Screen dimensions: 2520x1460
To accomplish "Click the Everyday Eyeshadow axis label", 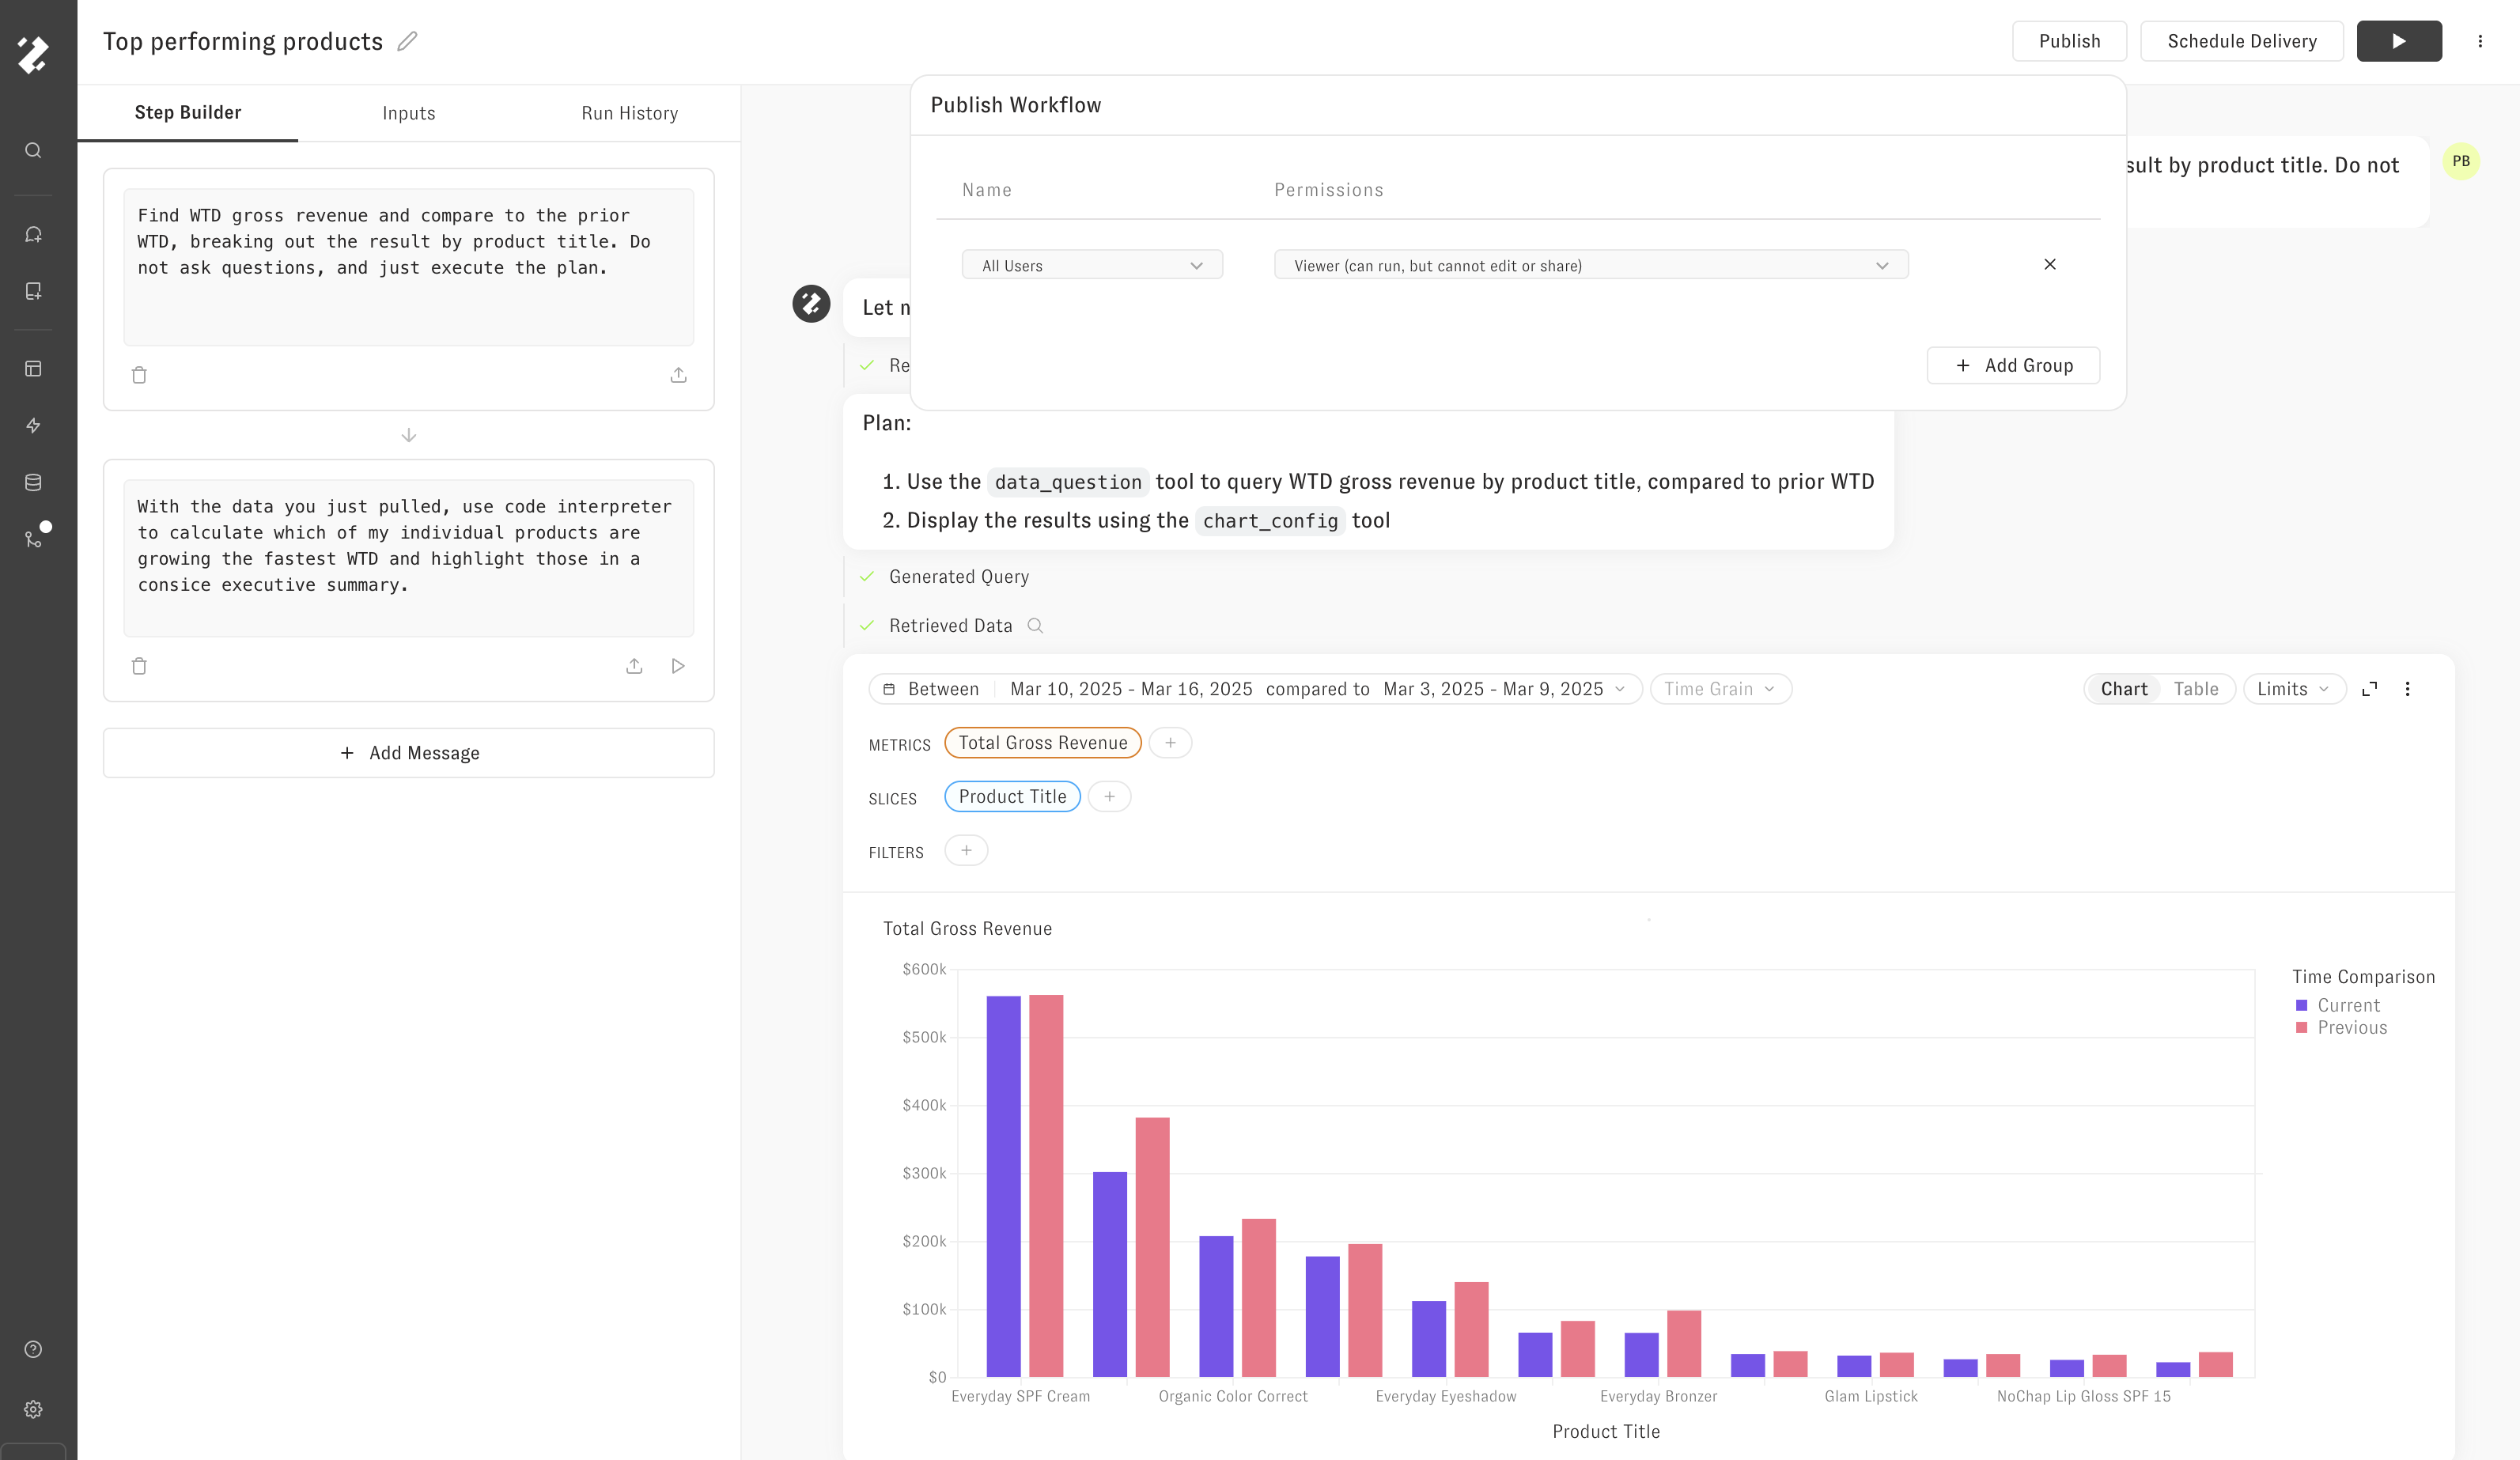I will [x=1446, y=1397].
